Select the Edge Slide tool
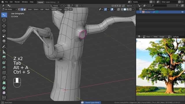 [4, 98]
